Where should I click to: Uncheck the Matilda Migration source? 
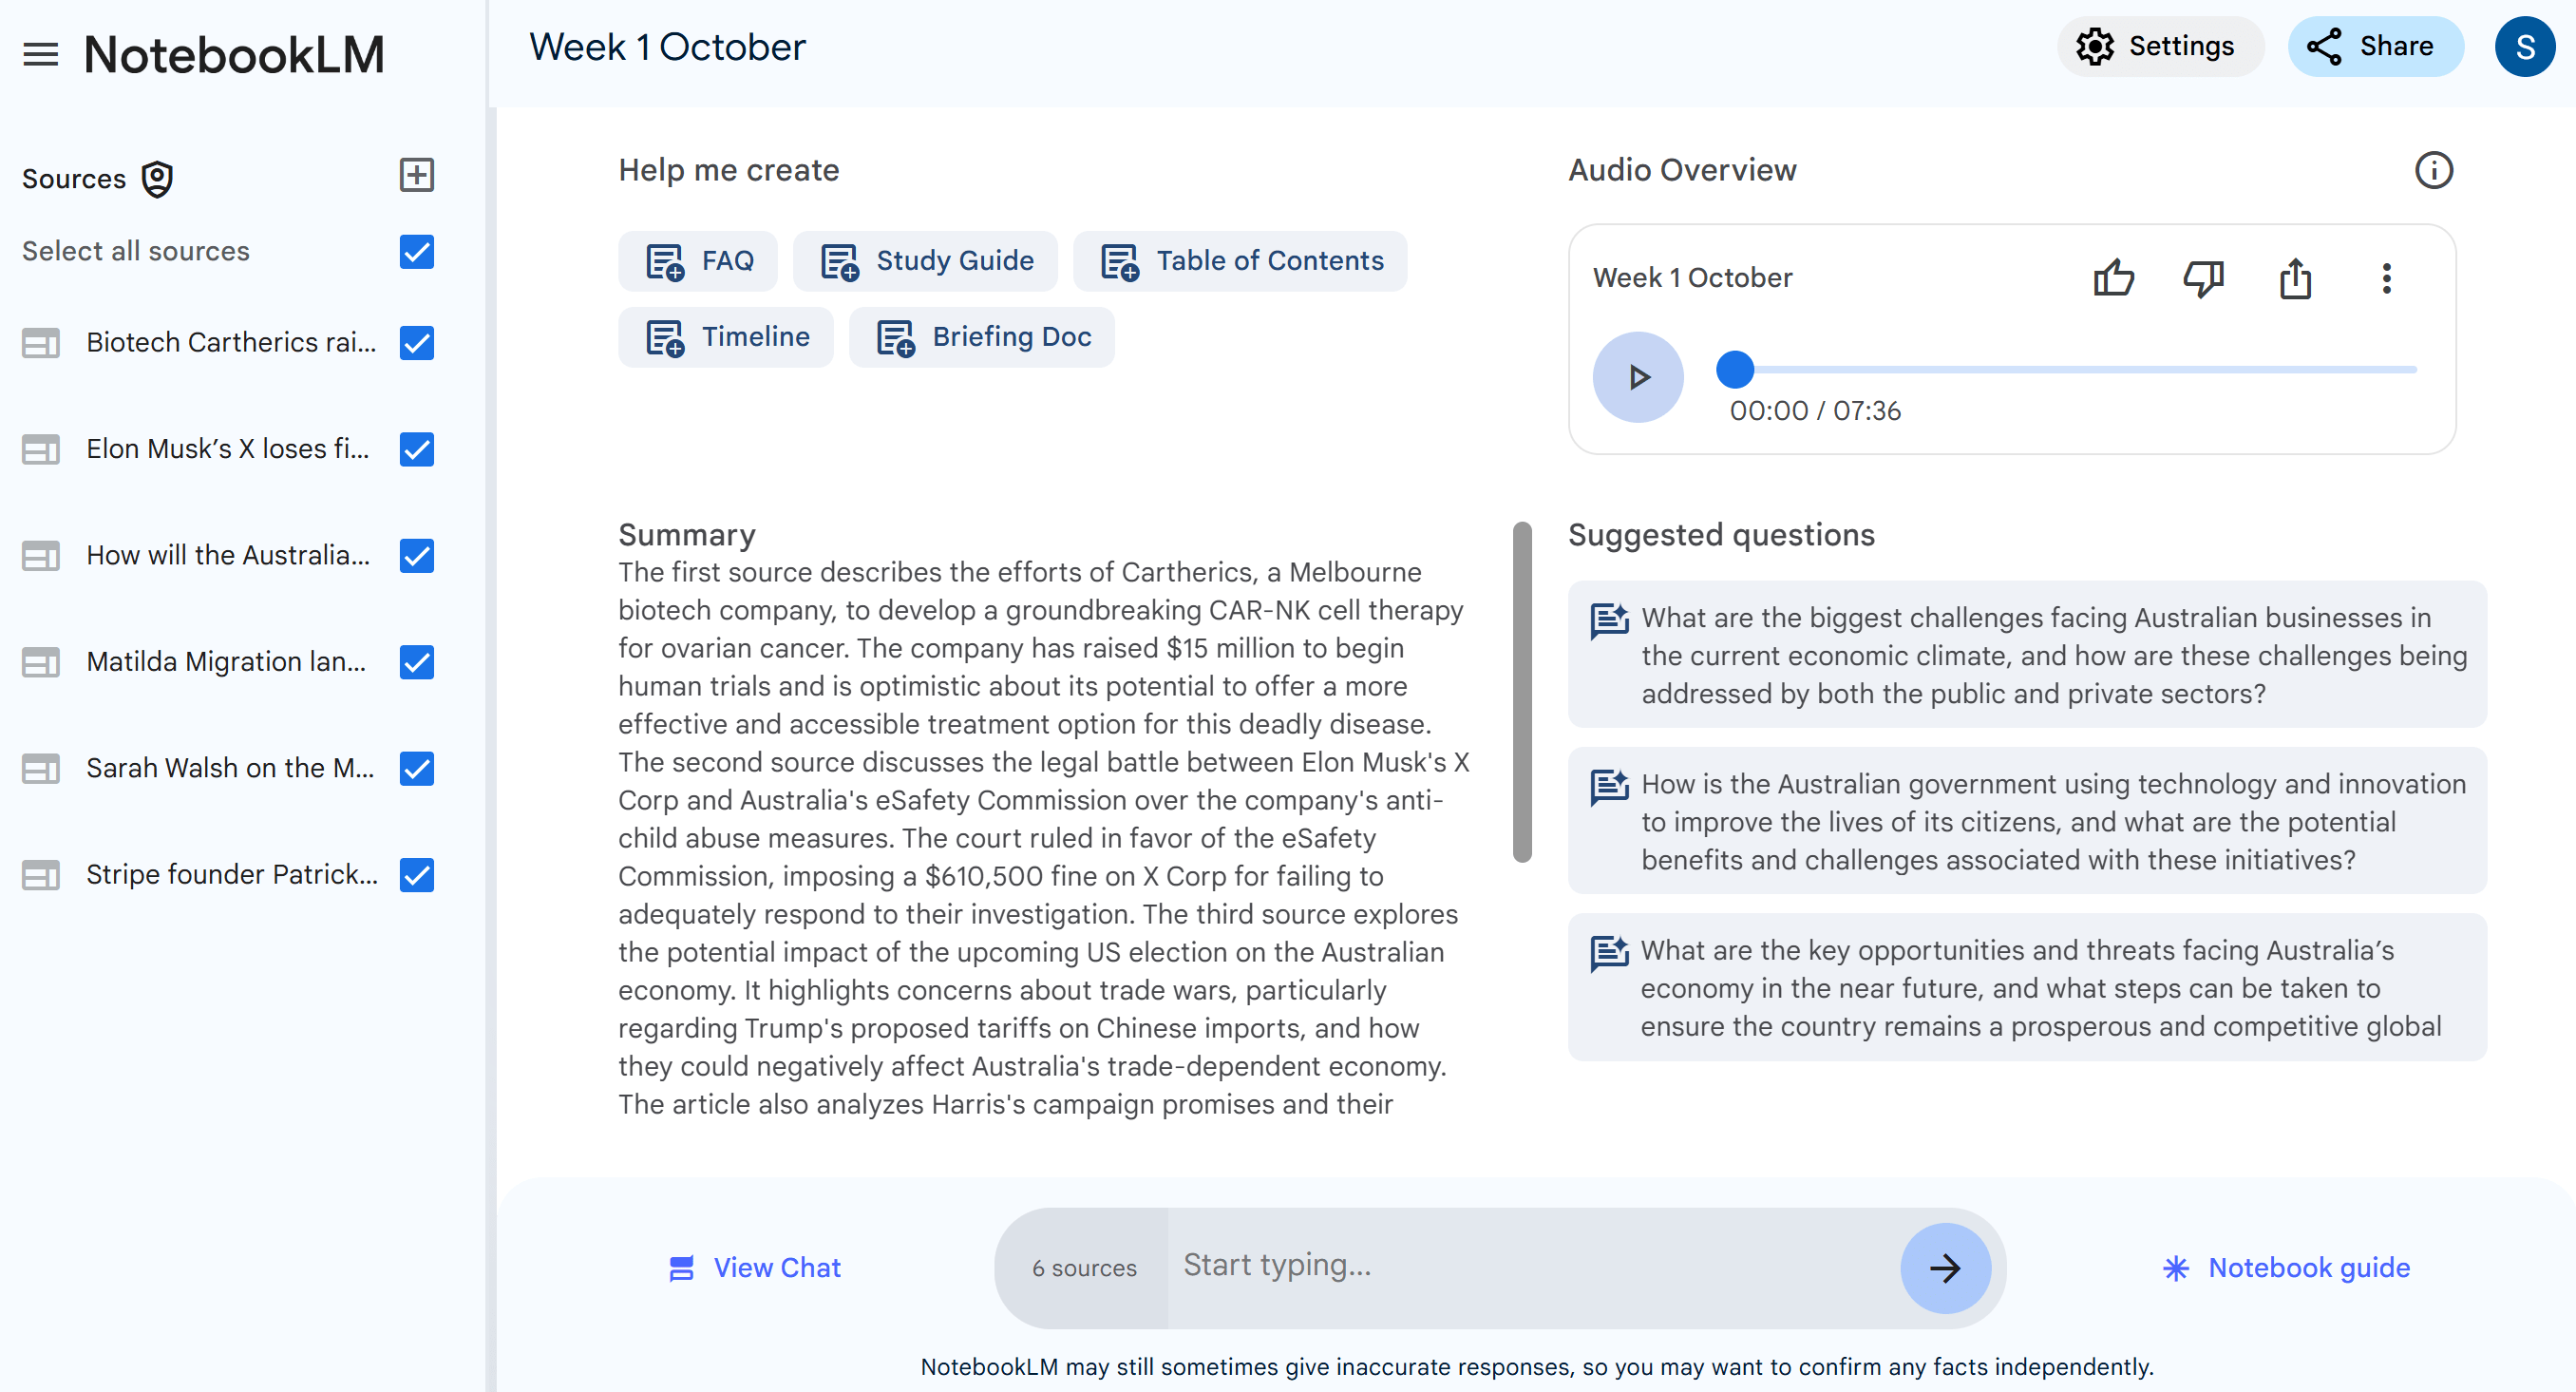click(x=417, y=662)
